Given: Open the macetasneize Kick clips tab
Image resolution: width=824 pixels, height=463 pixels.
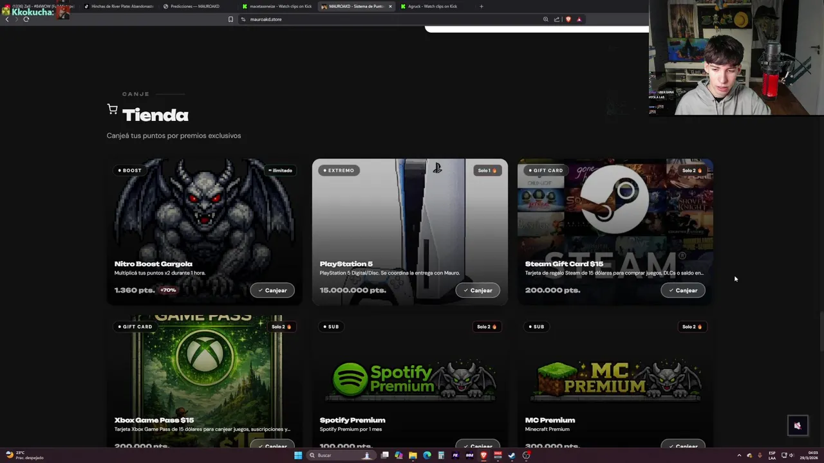Looking at the screenshot, I should click(x=277, y=6).
